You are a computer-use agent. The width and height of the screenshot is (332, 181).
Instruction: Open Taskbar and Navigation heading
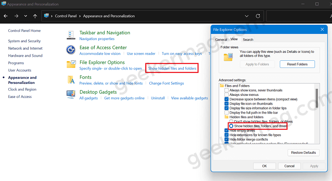[x=105, y=33]
